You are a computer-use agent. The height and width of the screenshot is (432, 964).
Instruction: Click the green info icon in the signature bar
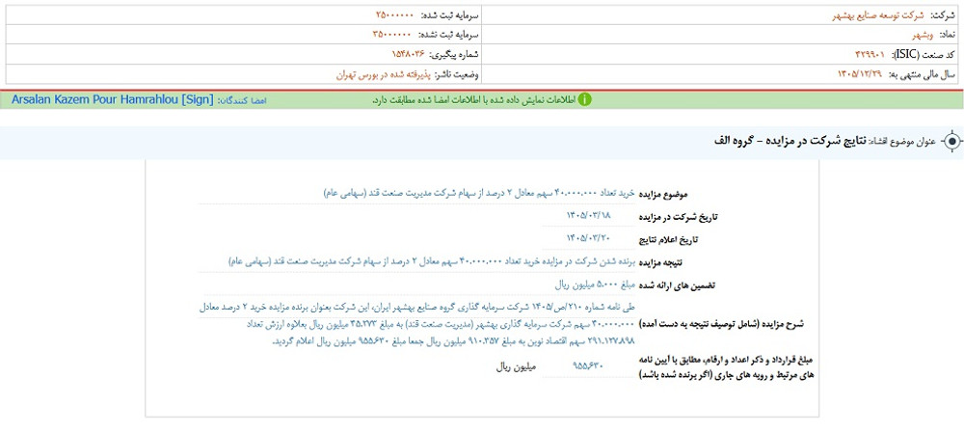tap(585, 99)
